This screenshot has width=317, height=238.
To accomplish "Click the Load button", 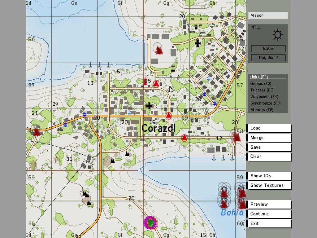I will point(270,128).
